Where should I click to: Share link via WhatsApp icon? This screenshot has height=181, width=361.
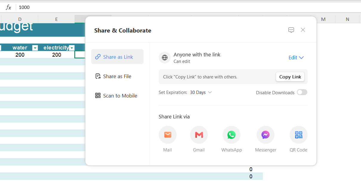pyautogui.click(x=232, y=135)
